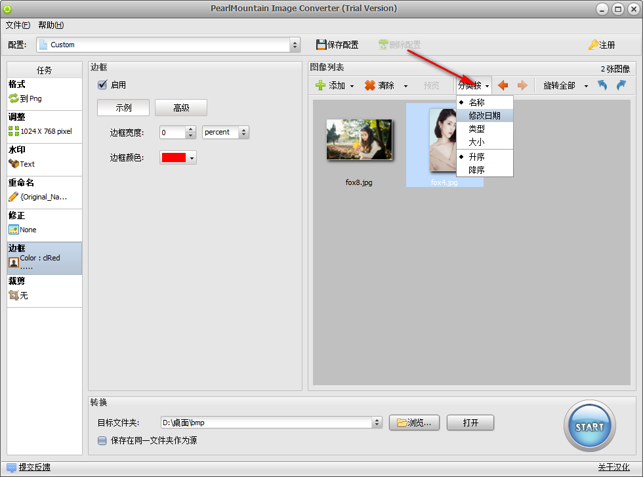643x477 pixels.
Task: Move image left with orange left arrow
Action: coord(503,85)
